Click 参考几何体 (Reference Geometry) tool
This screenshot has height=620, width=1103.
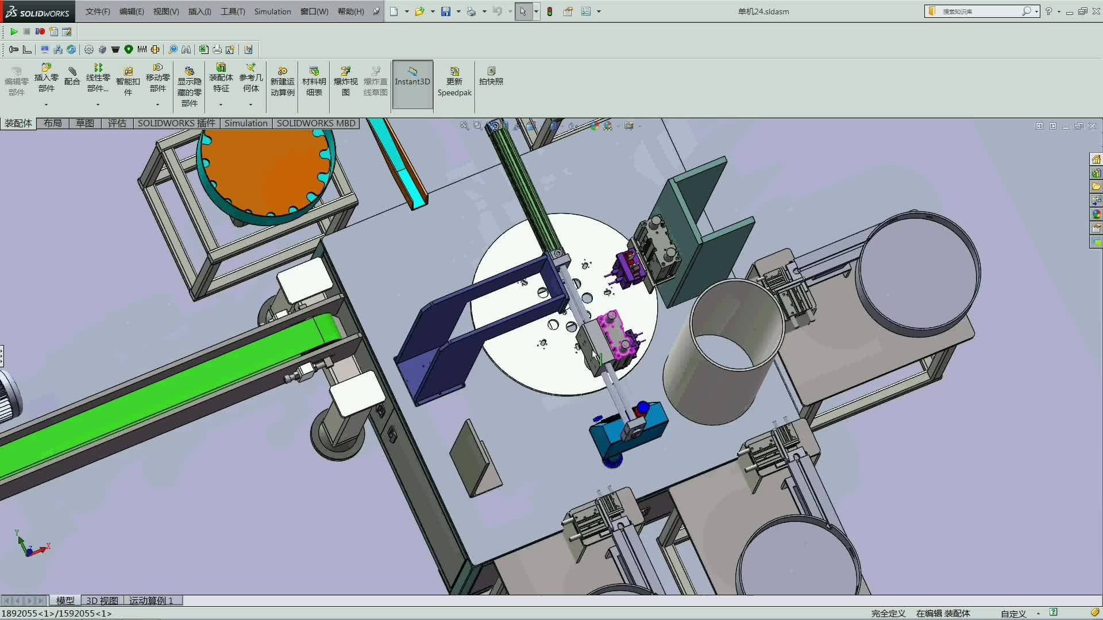(251, 78)
